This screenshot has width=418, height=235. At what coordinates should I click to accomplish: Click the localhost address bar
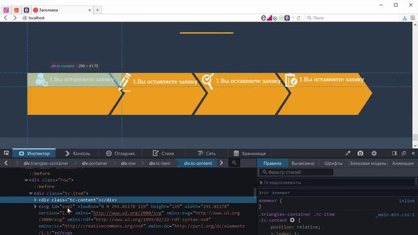[x=141, y=18]
